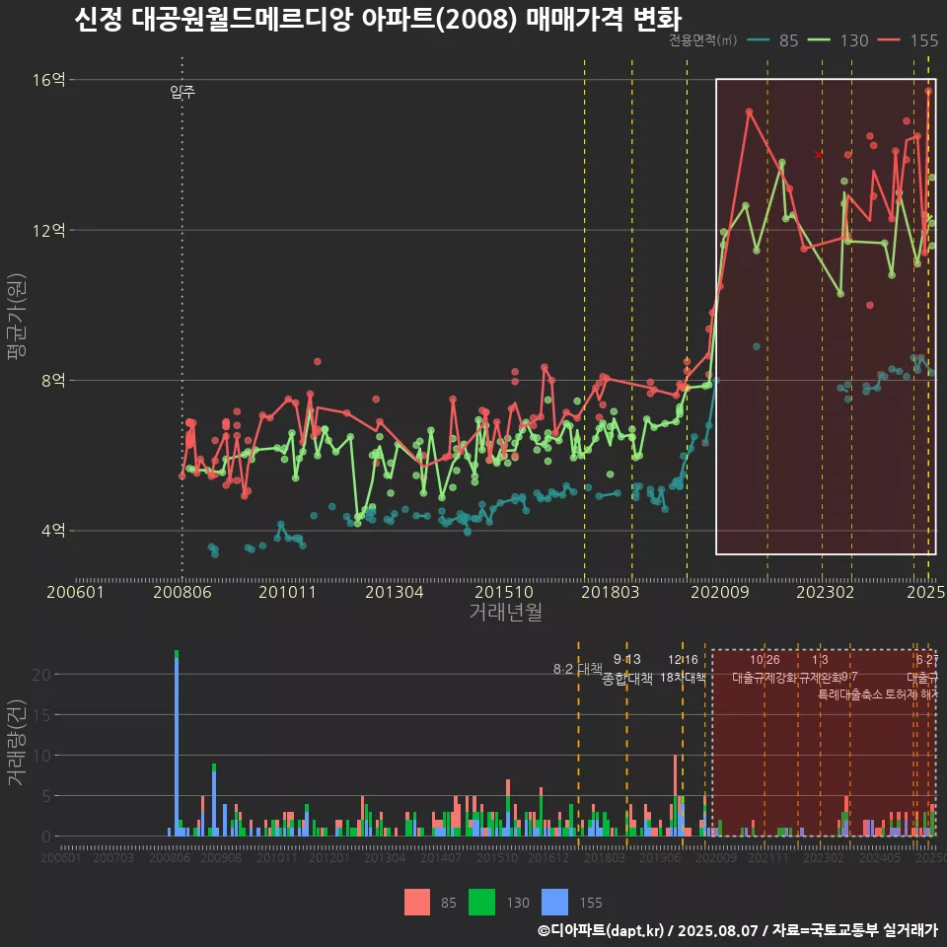
Task: Click the pink 85 bar-legend swatch
Action: pyautogui.click(x=417, y=903)
